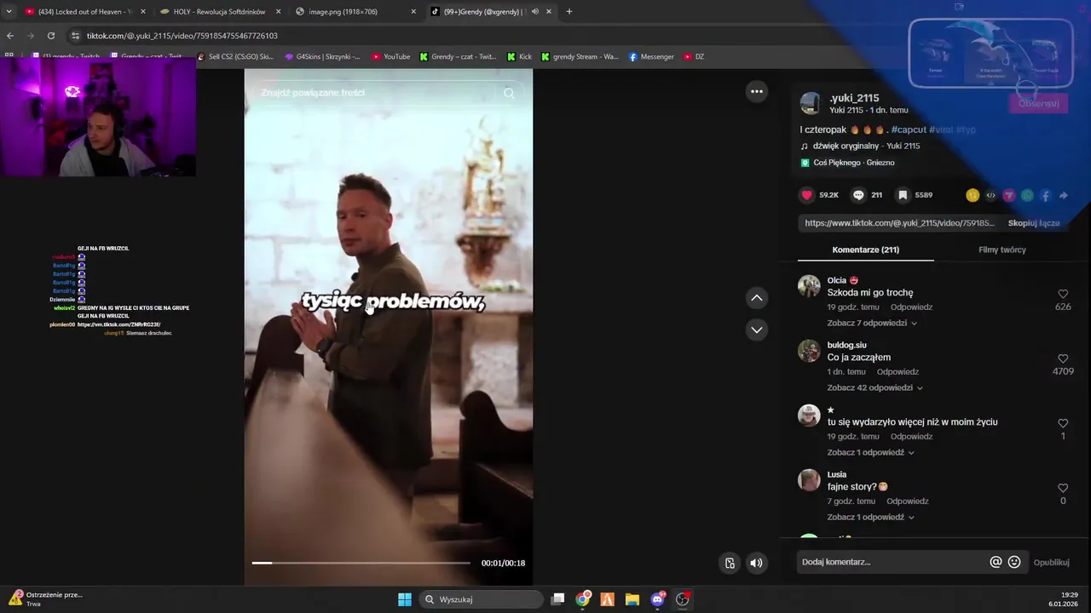This screenshot has height=613, width=1091.
Task: Open Windows Start menu
Action: tap(405, 599)
